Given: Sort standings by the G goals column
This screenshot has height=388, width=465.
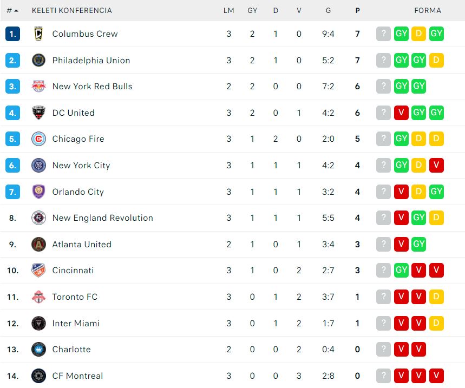Looking at the screenshot, I should [x=328, y=10].
